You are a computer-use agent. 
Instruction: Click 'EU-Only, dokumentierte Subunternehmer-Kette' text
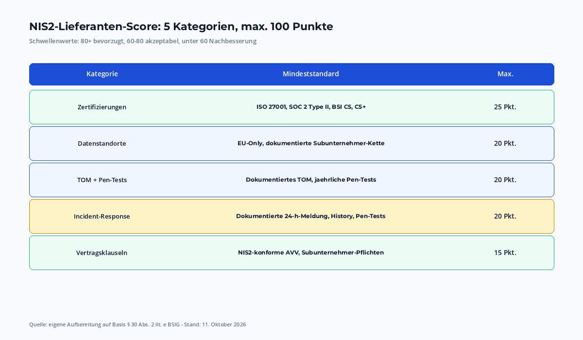(311, 143)
